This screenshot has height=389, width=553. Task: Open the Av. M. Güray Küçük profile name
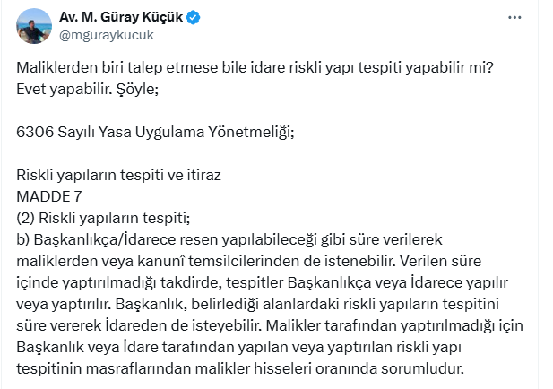(x=121, y=18)
